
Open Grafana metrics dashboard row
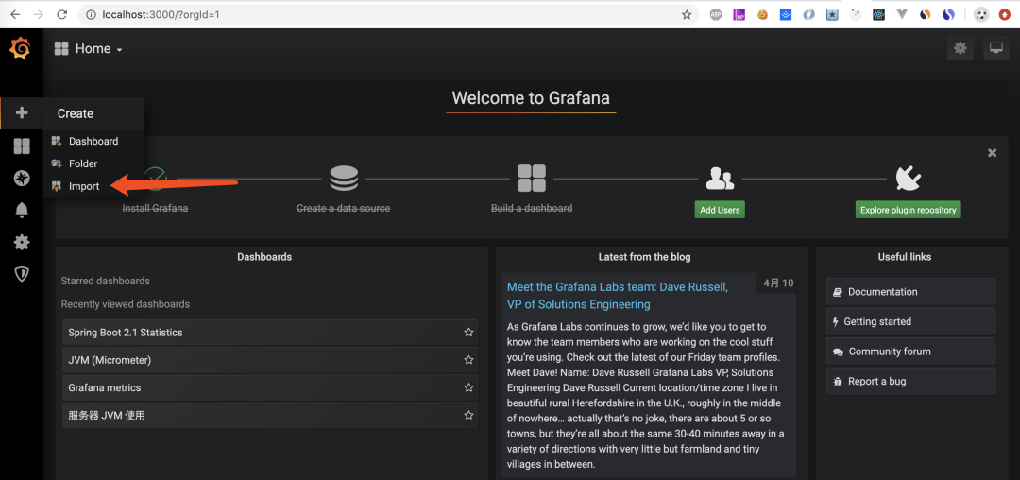(x=270, y=387)
